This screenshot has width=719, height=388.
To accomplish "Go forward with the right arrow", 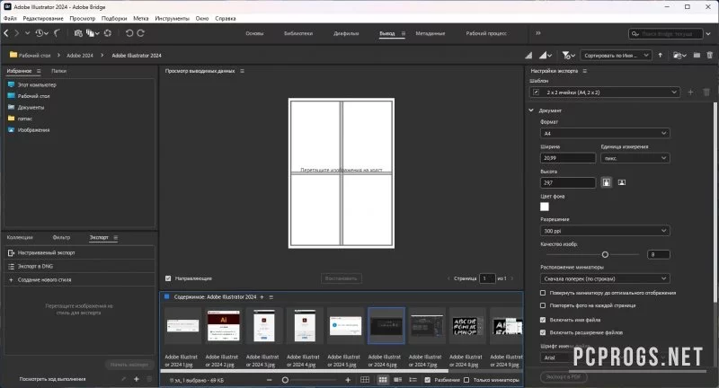I will (17, 33).
